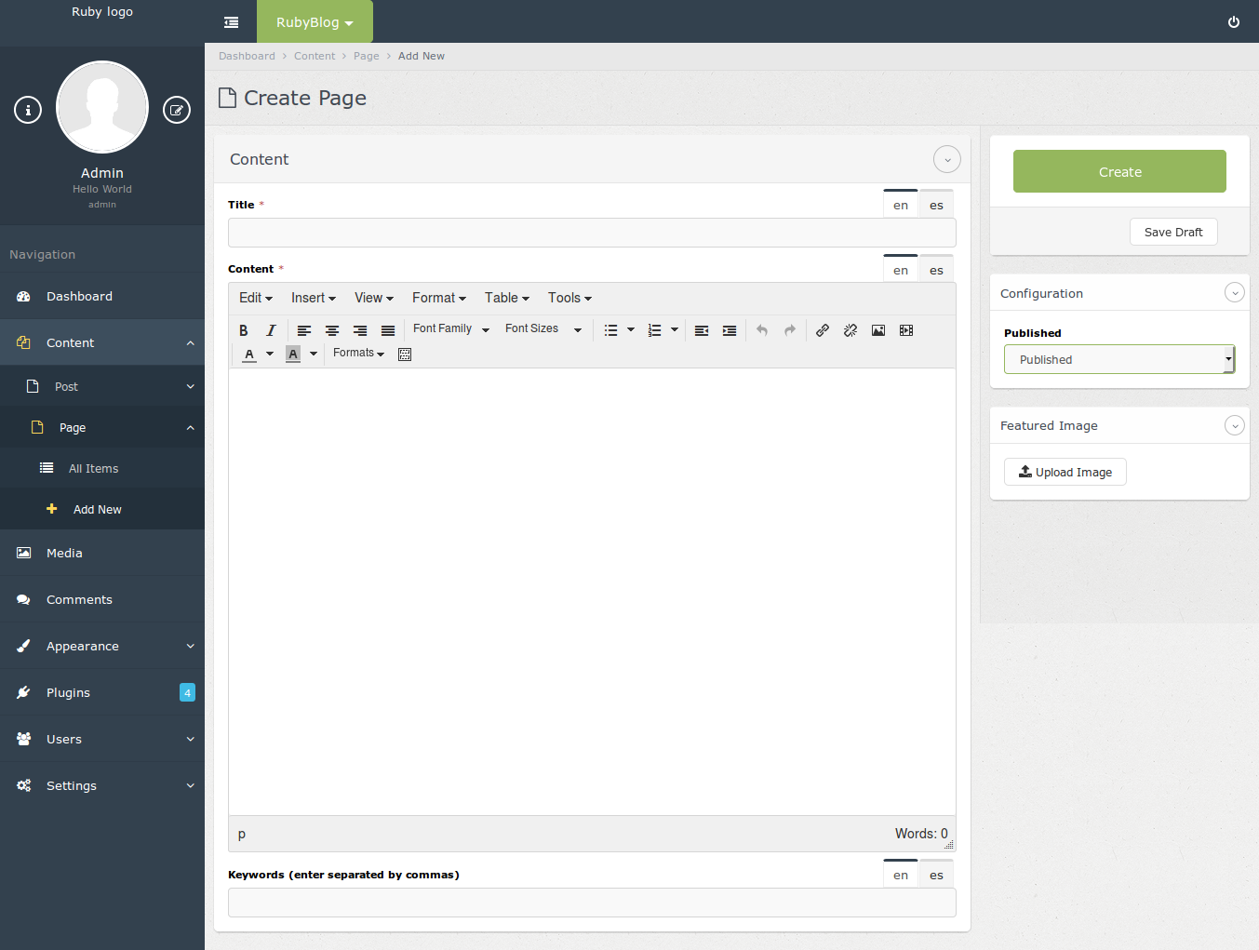Click into the Title input field
Image resolution: width=1259 pixels, height=950 pixels.
[x=592, y=233]
